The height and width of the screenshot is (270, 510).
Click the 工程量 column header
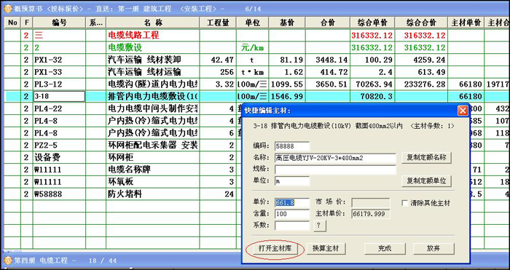pos(218,23)
